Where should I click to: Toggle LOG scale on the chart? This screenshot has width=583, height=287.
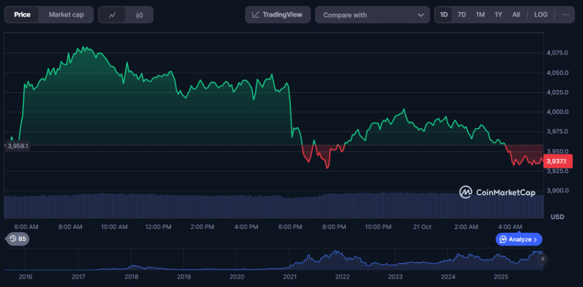(x=540, y=15)
